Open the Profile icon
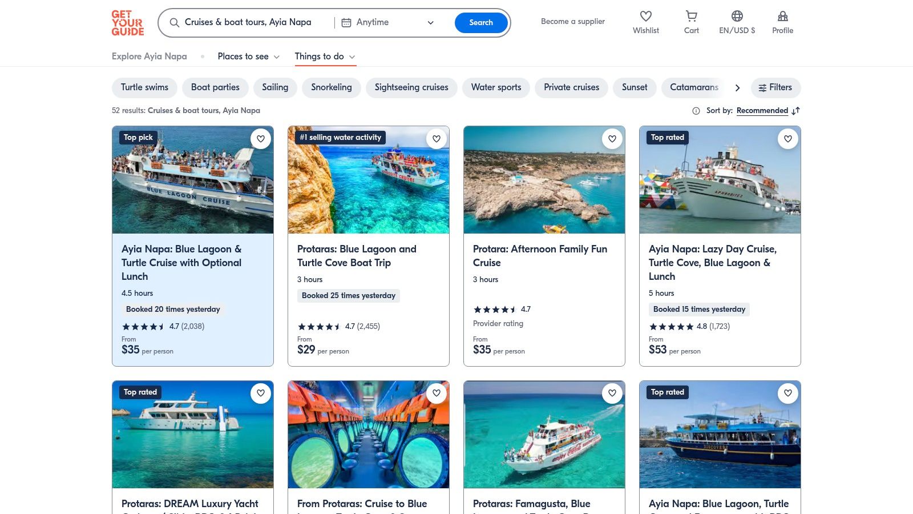The image size is (913, 514). point(783,16)
